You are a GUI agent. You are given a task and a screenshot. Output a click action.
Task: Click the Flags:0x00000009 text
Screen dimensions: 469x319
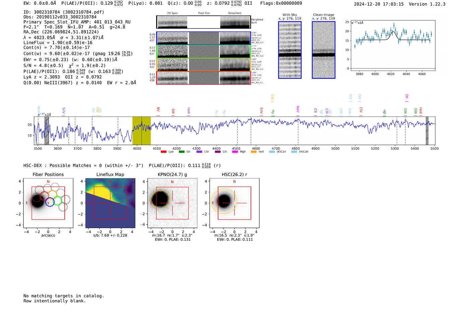pyautogui.click(x=281, y=3)
